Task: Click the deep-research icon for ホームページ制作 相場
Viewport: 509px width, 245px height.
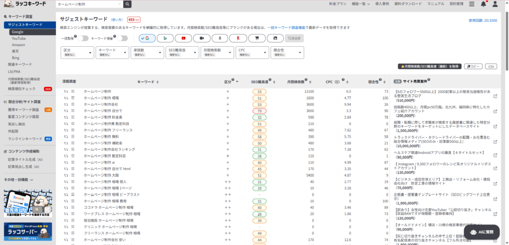Action: pos(66,98)
